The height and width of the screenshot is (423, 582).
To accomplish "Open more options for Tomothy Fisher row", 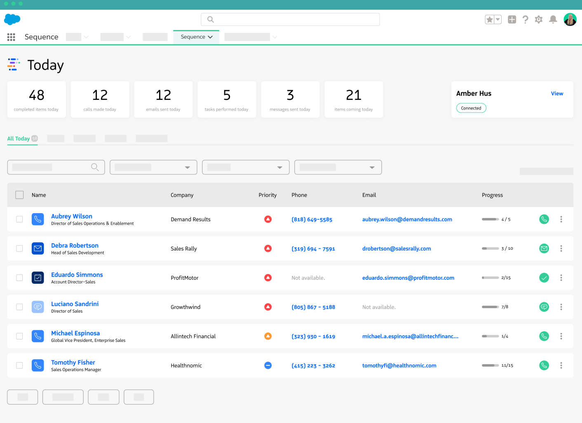I will (561, 365).
